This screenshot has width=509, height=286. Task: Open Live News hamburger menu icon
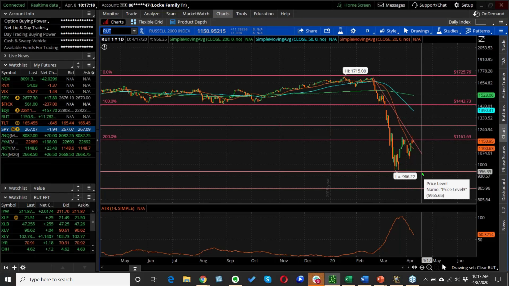click(89, 56)
